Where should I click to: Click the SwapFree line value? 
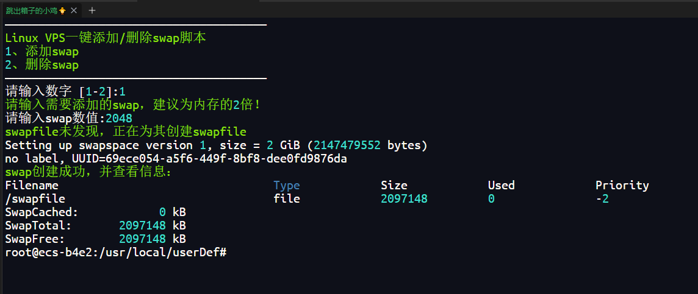(x=142, y=239)
